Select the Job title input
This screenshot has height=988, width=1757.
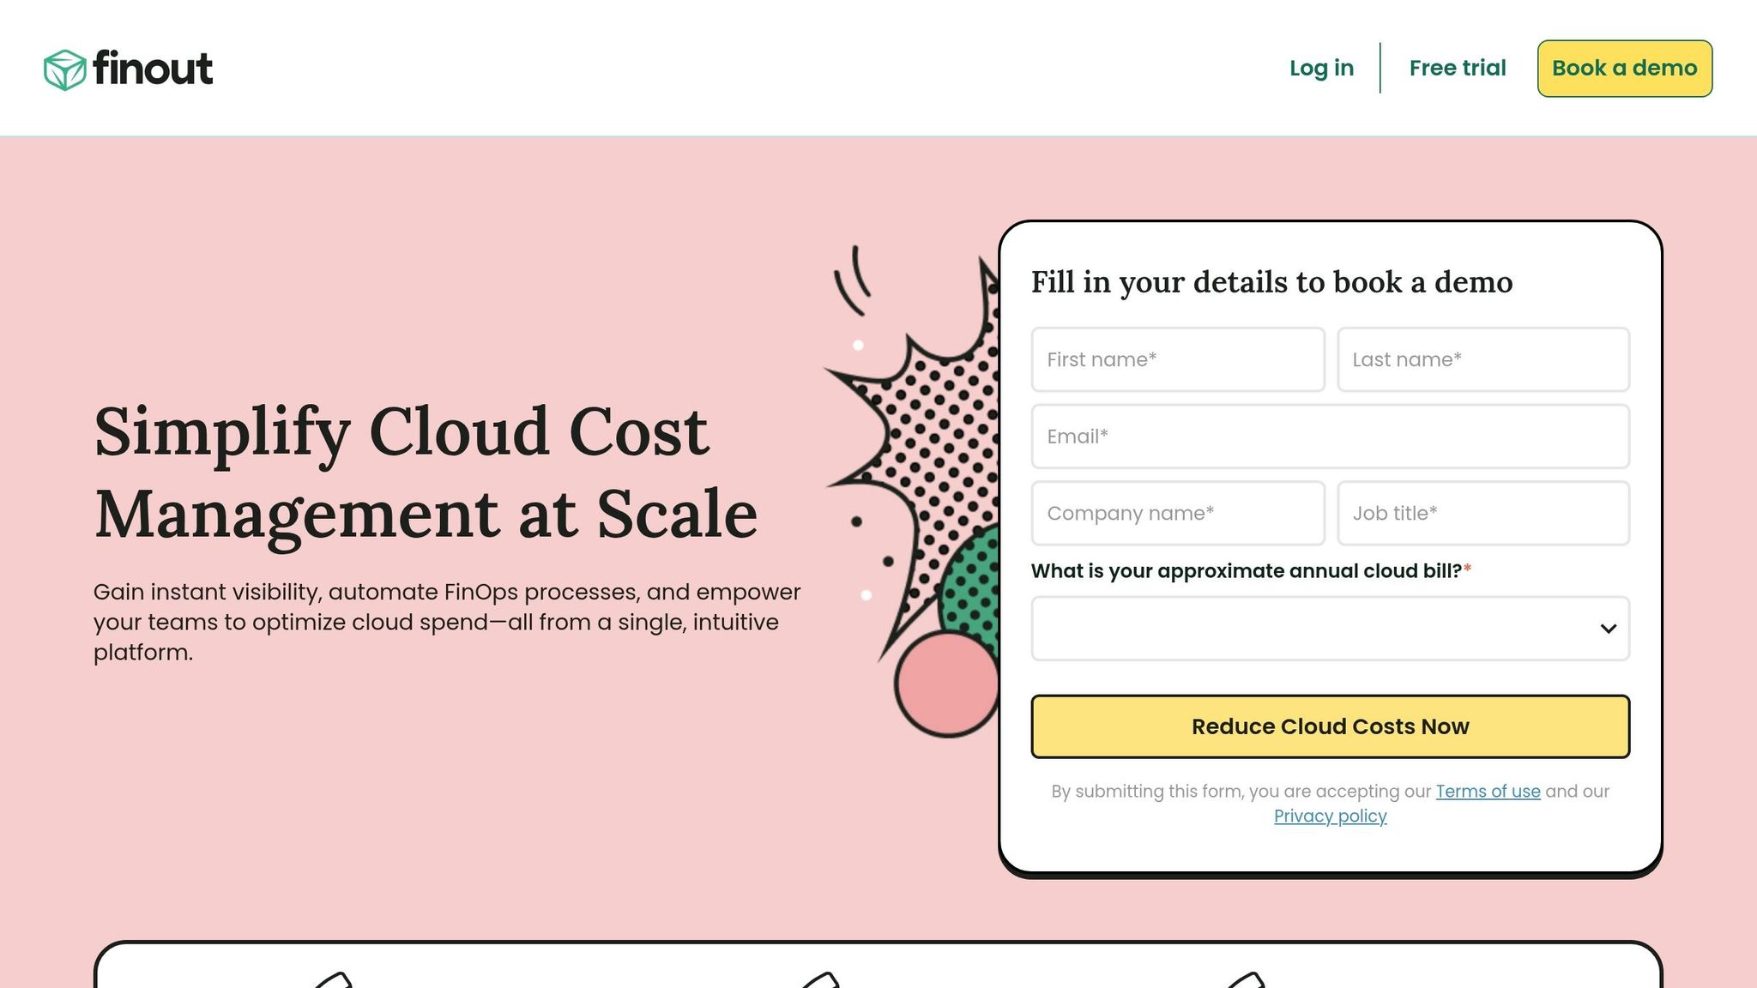click(x=1483, y=513)
